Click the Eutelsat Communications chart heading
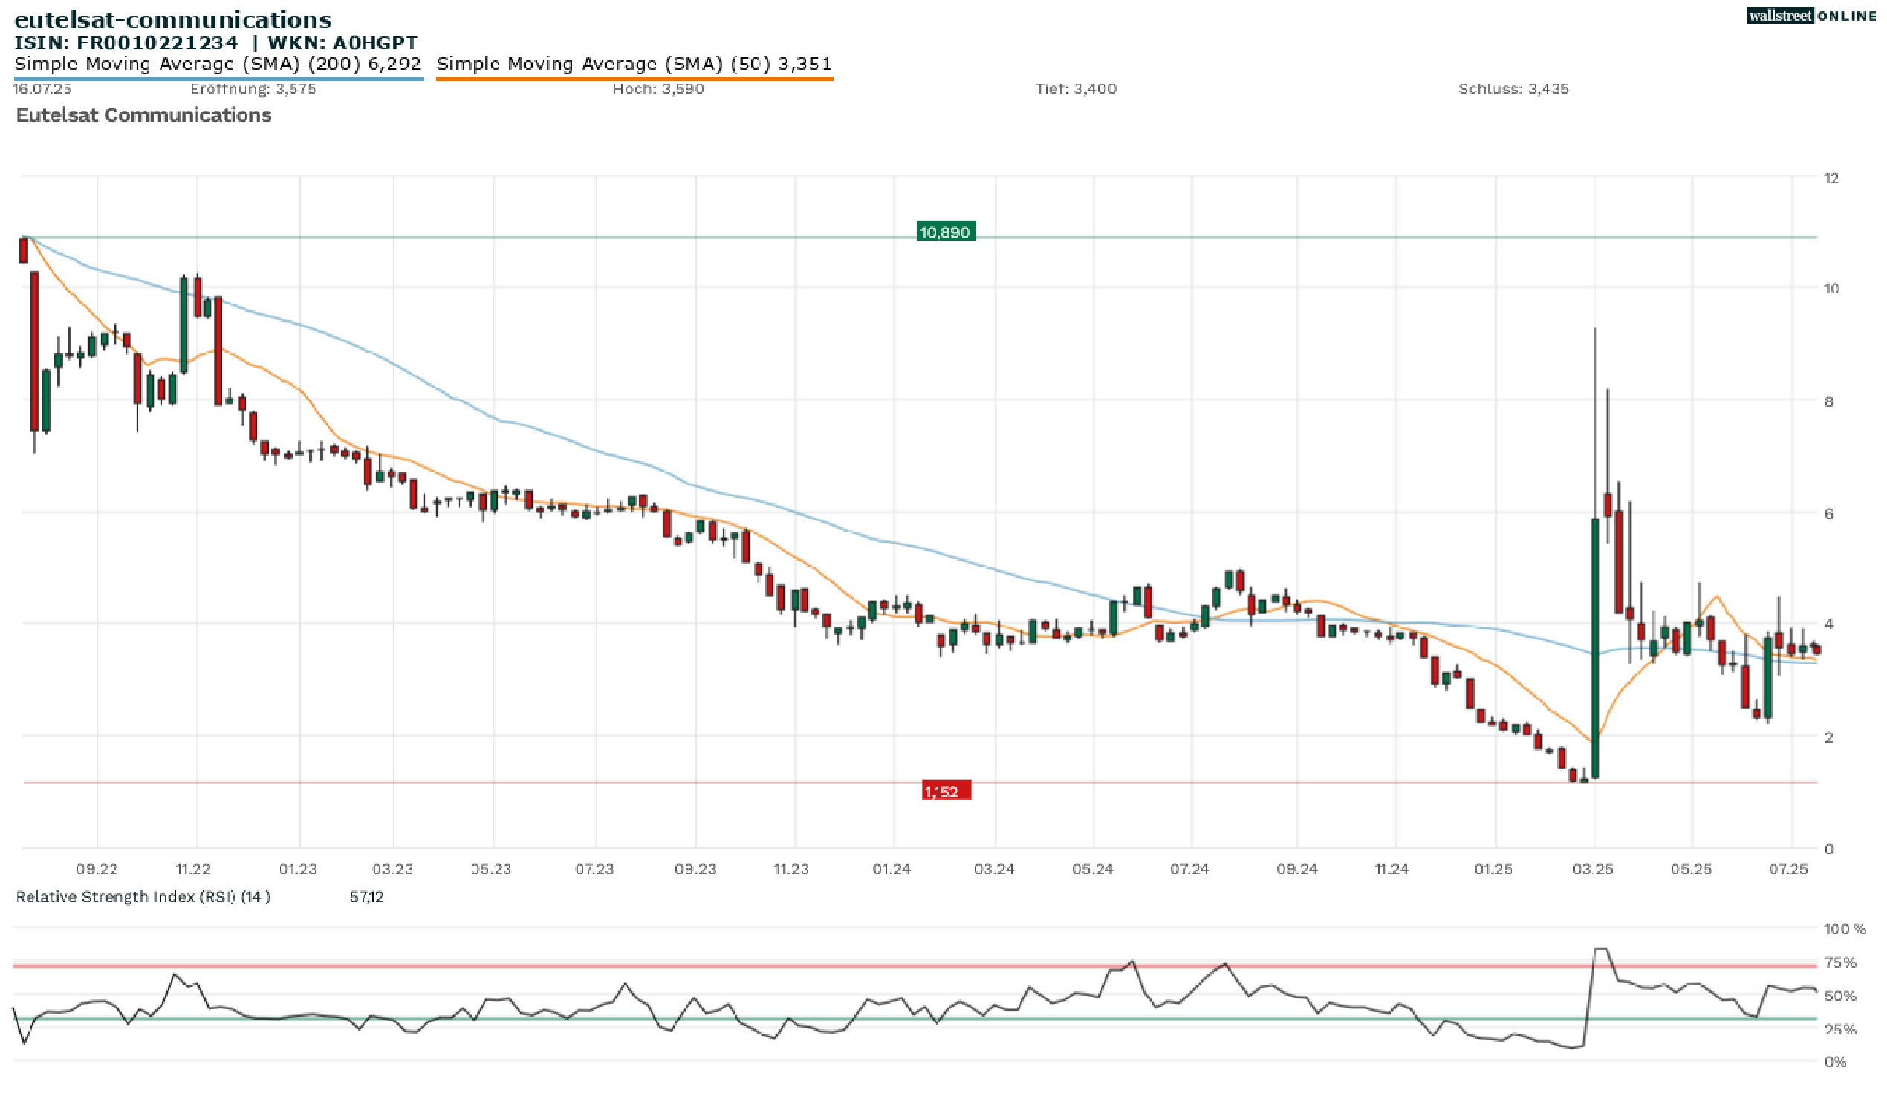1887x1099 pixels. [x=144, y=114]
